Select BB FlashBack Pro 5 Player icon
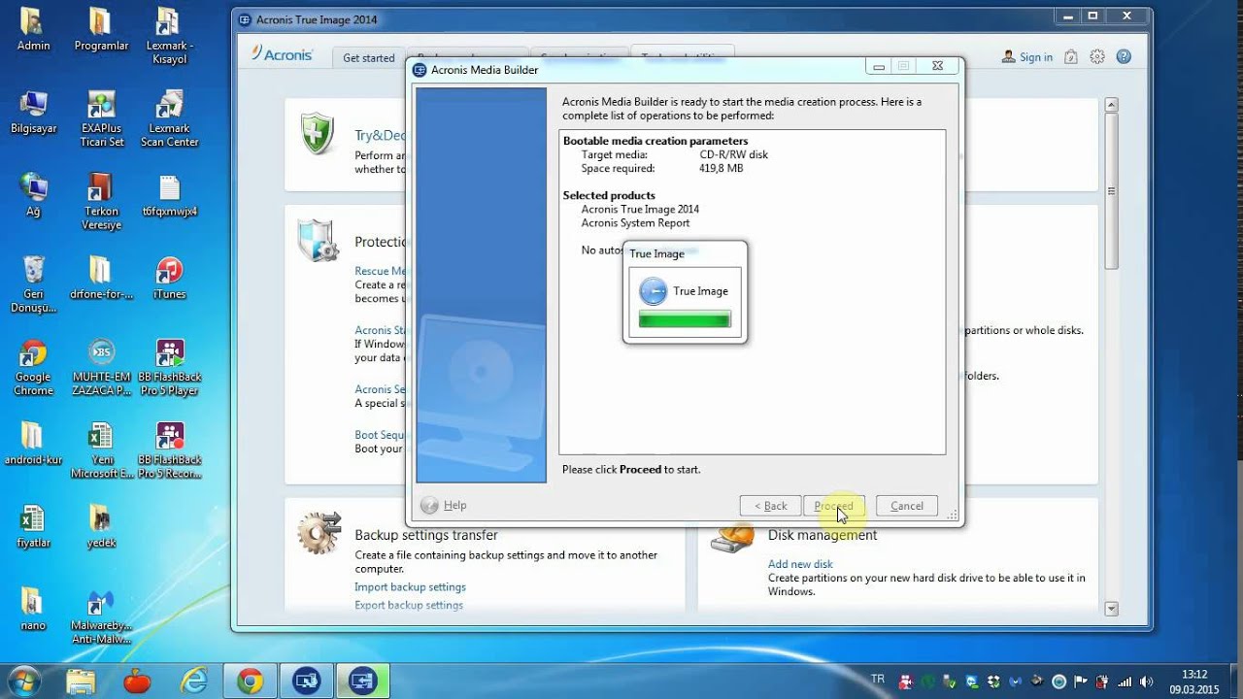 [169, 368]
